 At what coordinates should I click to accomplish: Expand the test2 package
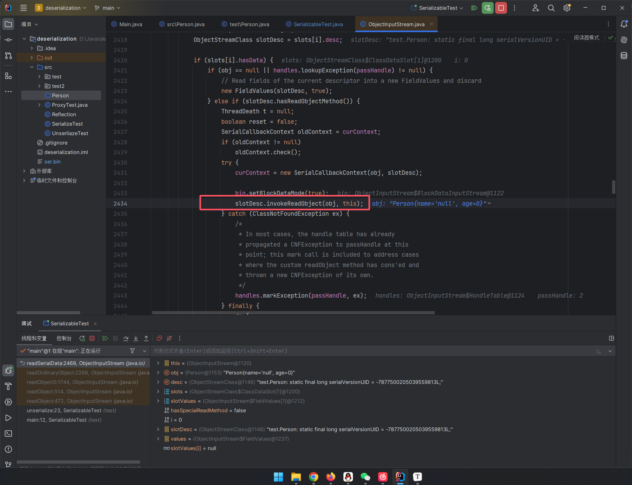pos(39,86)
